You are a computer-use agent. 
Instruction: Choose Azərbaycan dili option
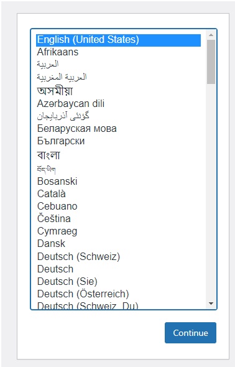tap(71, 103)
